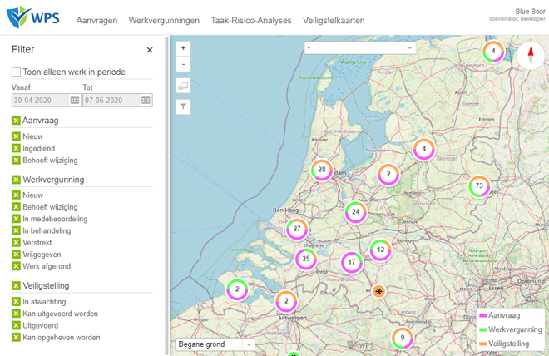Open the cluster marker showing 27

point(297,229)
